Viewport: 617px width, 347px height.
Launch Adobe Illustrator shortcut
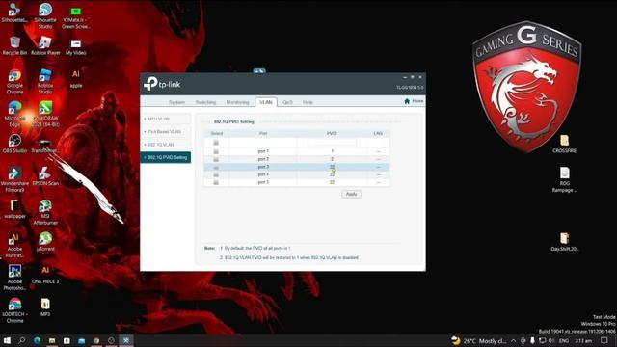14,245
